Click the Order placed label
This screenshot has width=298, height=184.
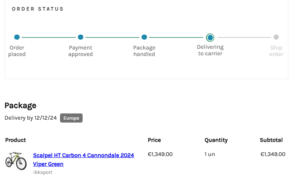[17, 51]
